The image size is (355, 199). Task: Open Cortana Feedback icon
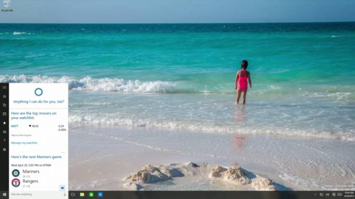pos(4,132)
